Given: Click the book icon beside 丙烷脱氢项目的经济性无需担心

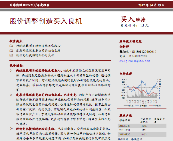Looking at the screenshot, I should point(11,46).
